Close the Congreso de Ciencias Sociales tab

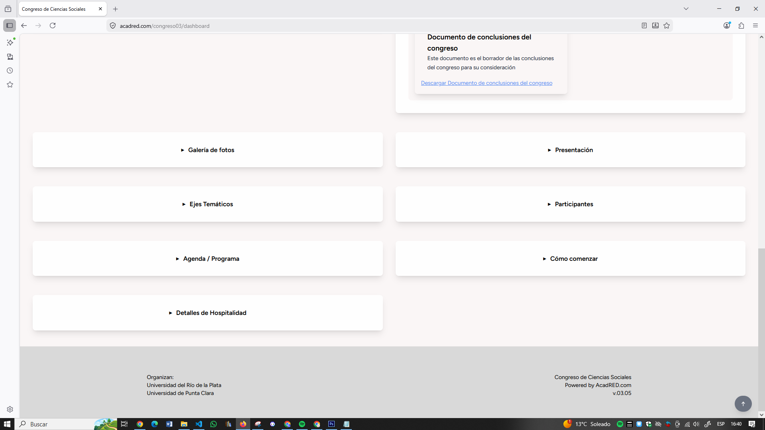tap(100, 9)
